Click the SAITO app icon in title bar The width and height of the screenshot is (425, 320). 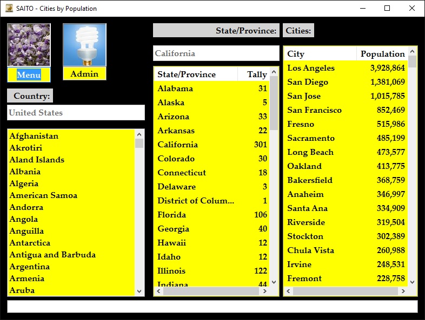tap(8, 8)
